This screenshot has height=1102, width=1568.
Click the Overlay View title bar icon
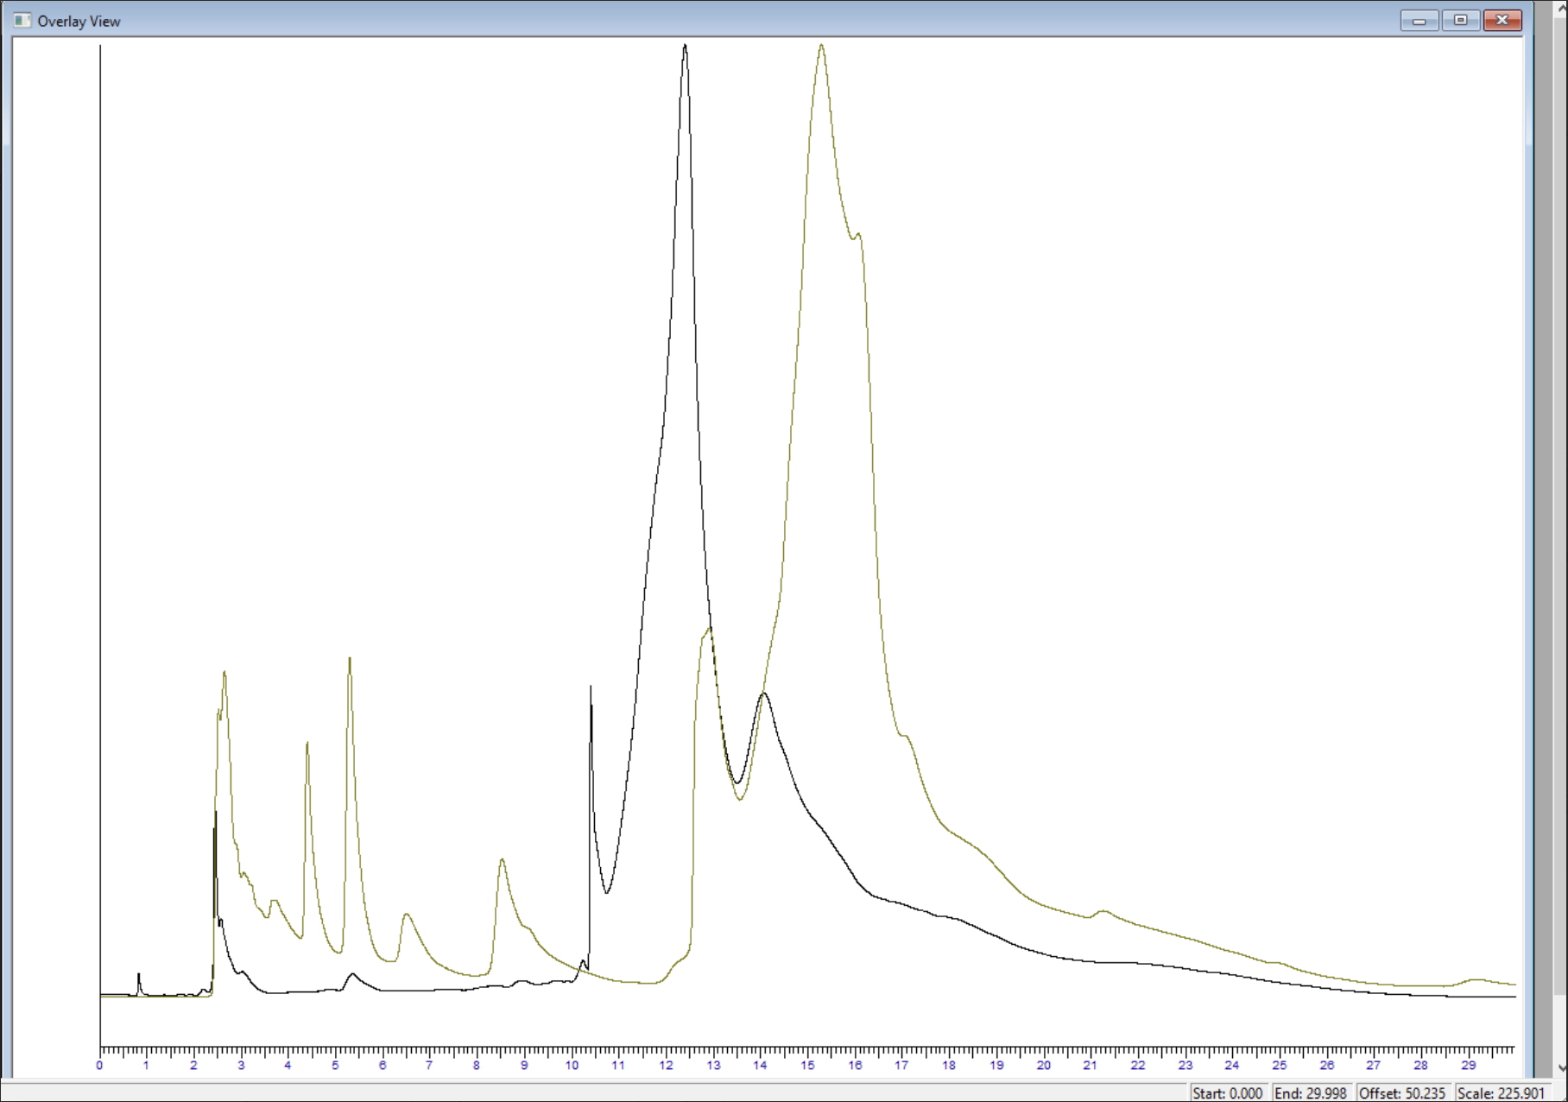(21, 21)
